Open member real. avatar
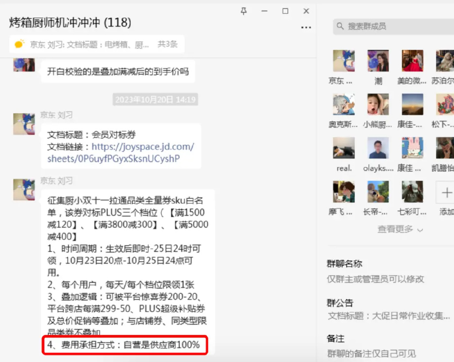This screenshot has height=362, width=454. click(344, 148)
